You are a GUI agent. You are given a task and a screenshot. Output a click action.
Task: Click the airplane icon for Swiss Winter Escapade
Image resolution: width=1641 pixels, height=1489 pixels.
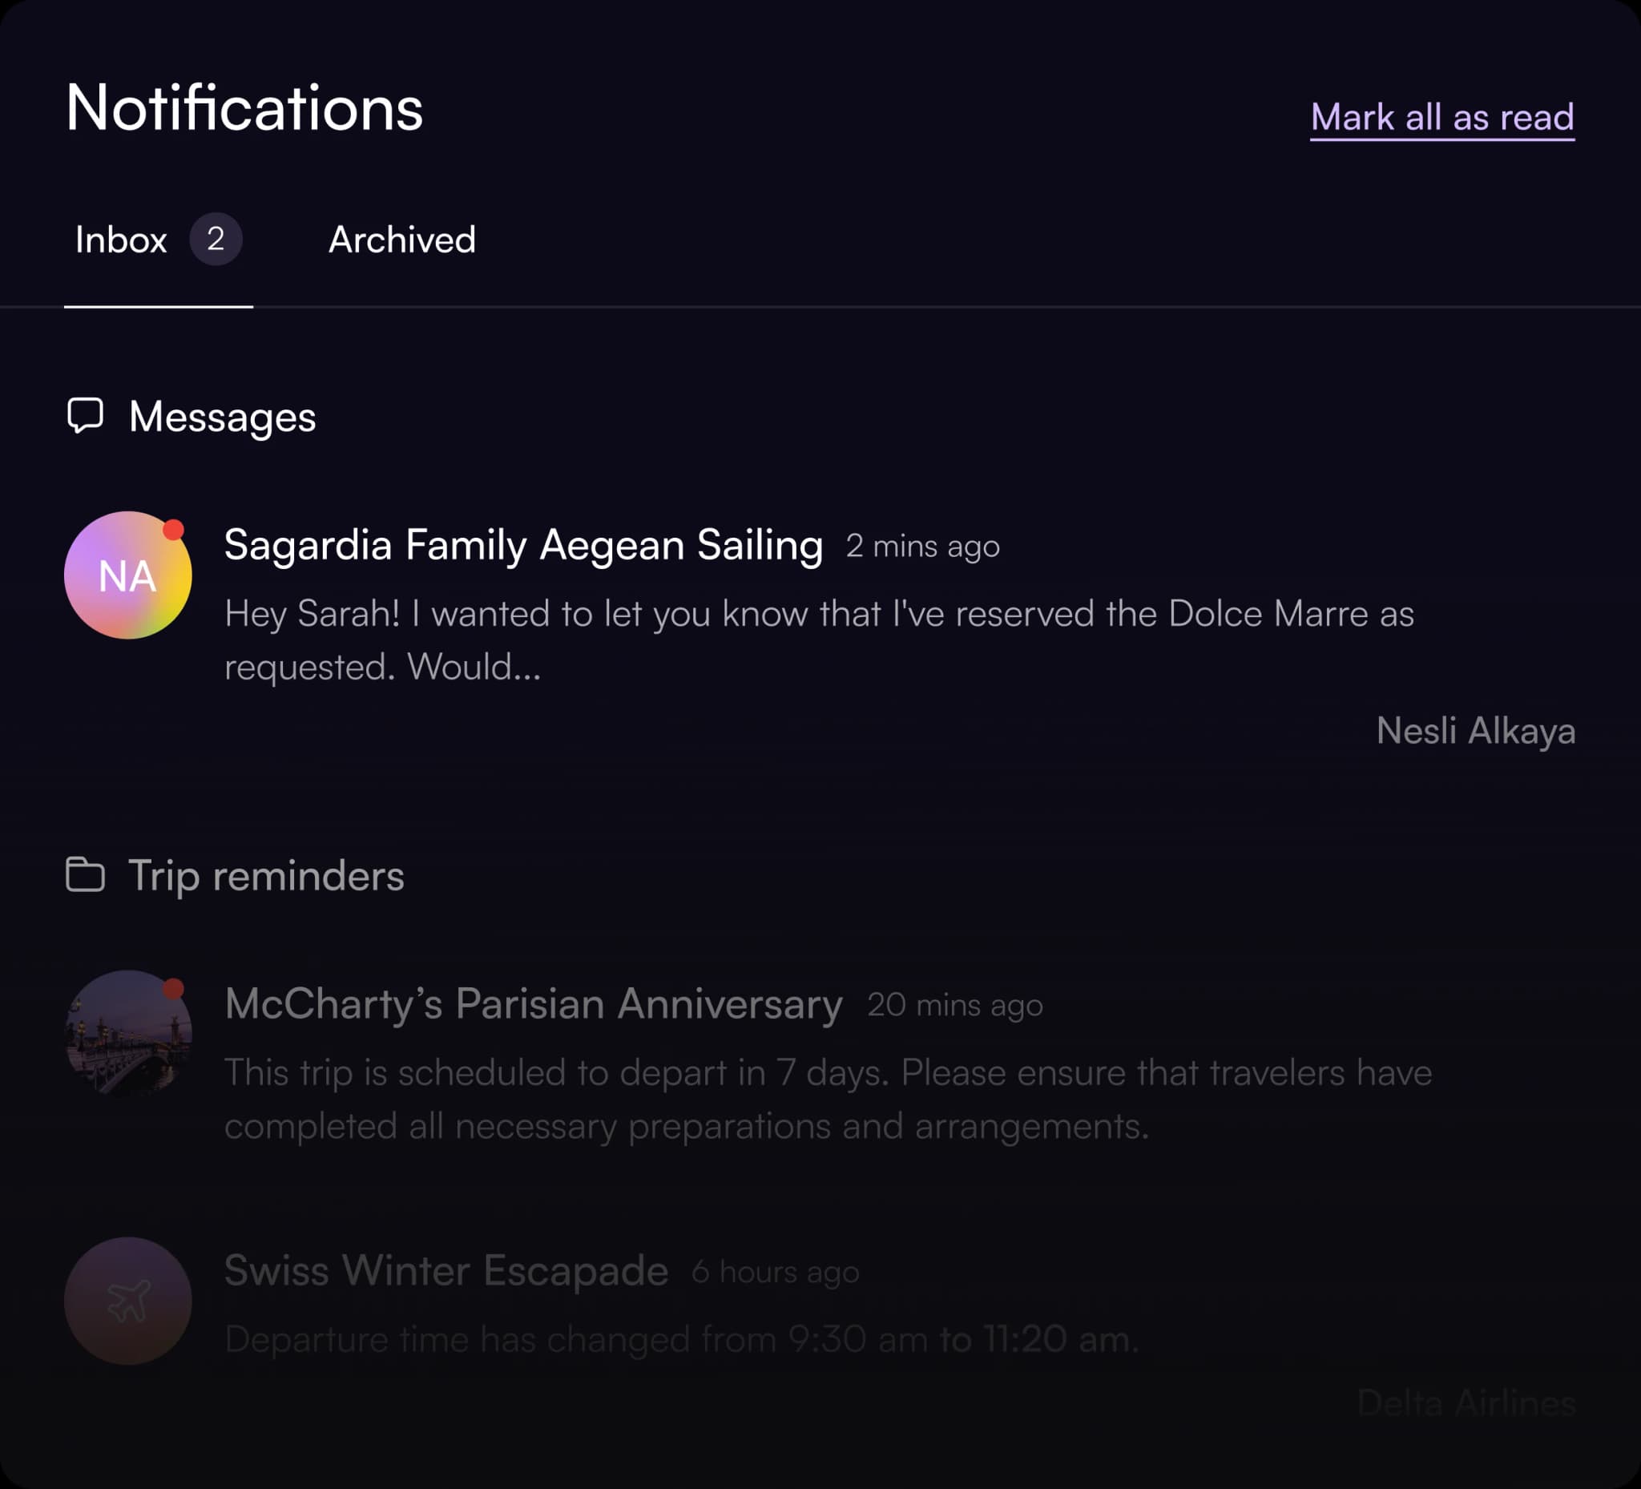tap(127, 1300)
